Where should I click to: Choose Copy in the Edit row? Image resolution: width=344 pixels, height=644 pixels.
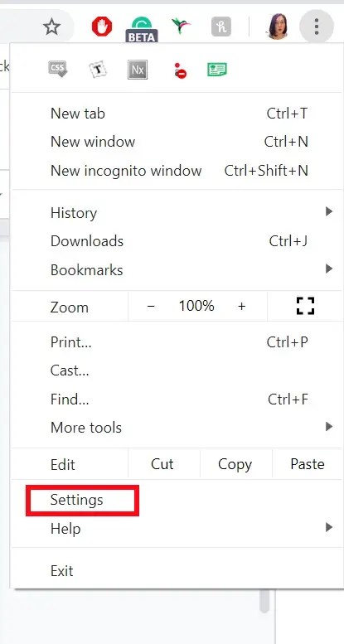pos(235,464)
